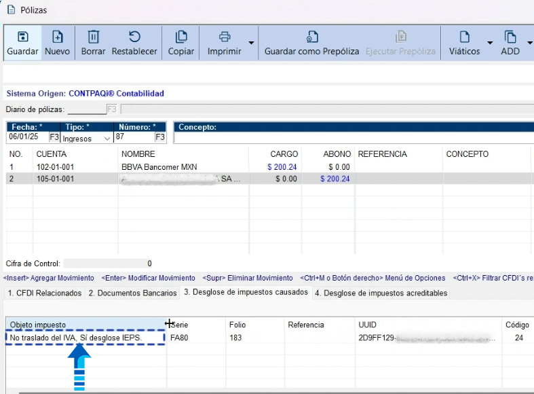534x394 pixels.
Task: Click the Fecha F3 lookup button
Action: tap(54, 137)
